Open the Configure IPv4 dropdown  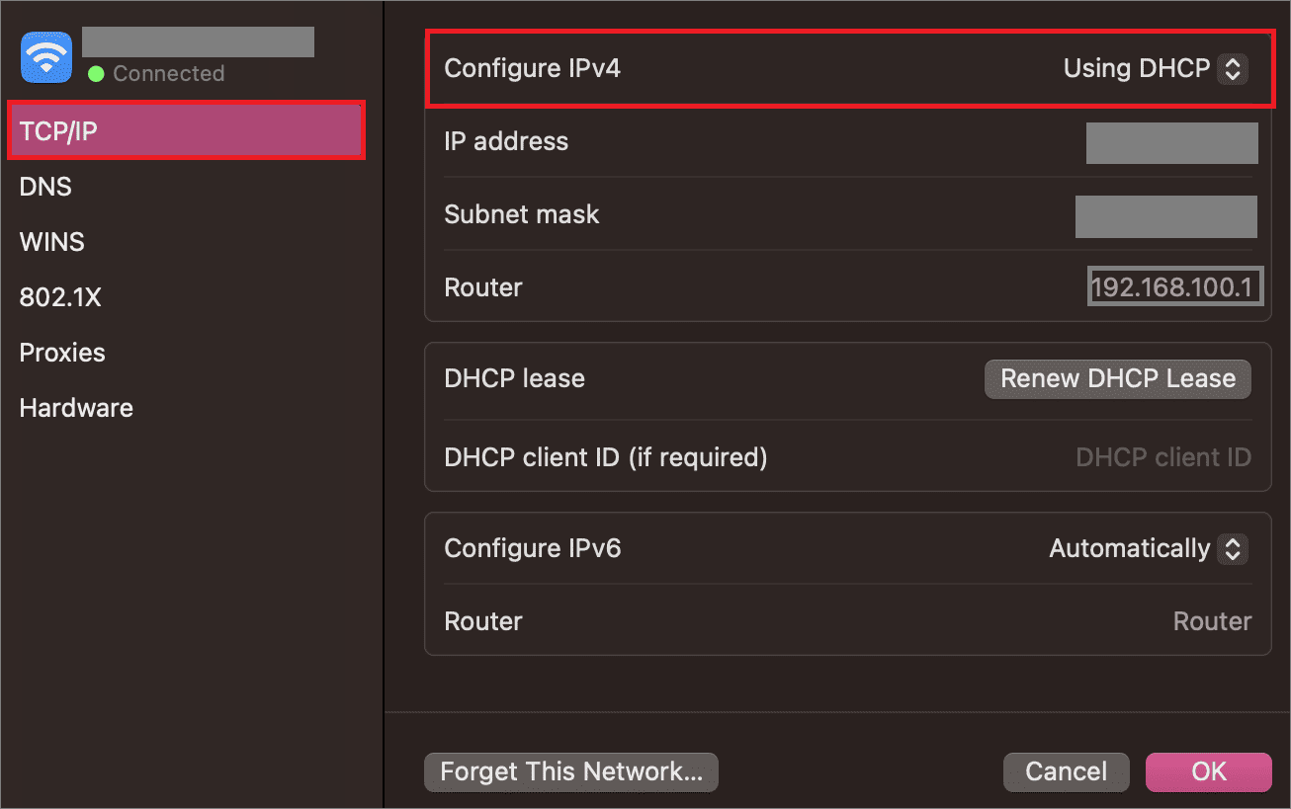[x=1233, y=68]
